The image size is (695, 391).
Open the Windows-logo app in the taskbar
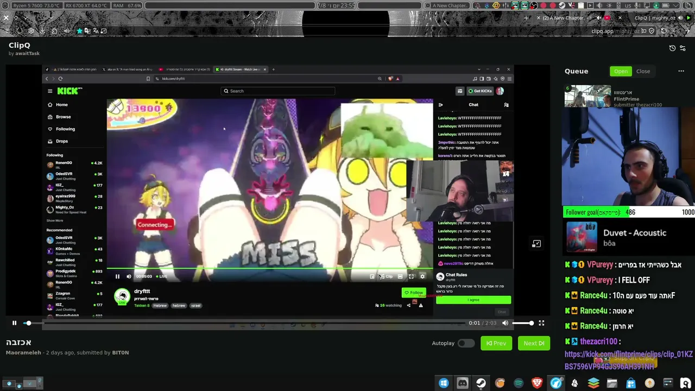click(444, 383)
